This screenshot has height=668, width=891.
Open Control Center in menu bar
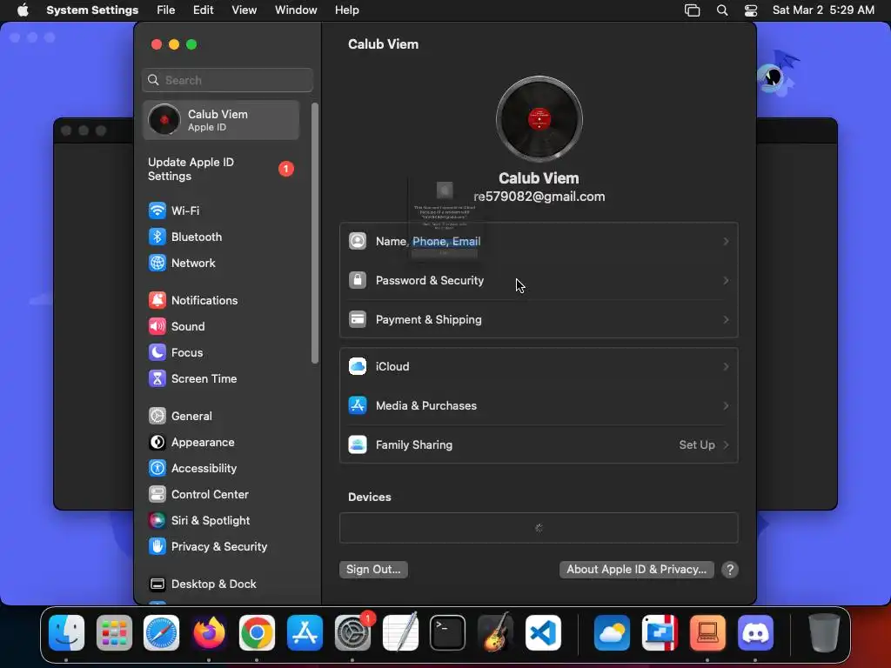click(751, 10)
